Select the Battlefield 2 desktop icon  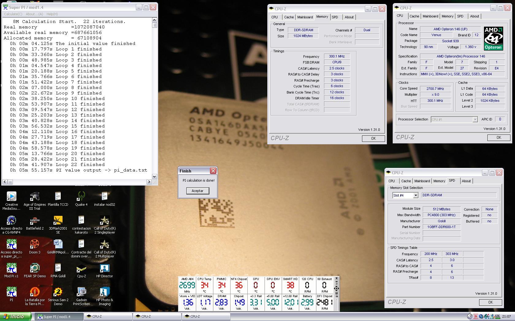(x=35, y=220)
